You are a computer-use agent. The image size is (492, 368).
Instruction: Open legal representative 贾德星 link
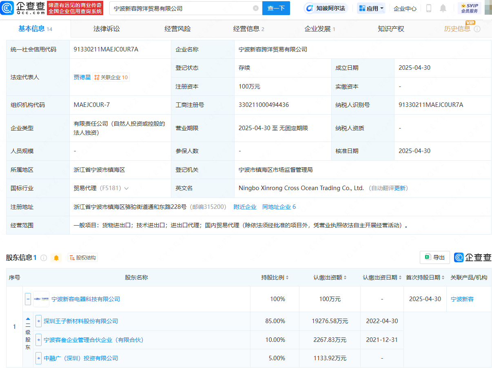click(x=82, y=77)
